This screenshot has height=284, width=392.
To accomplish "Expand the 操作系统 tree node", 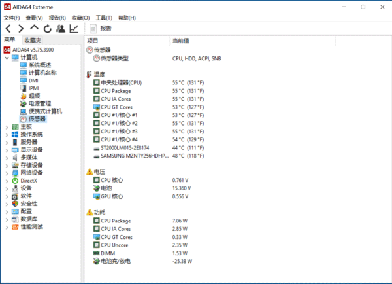I will (7, 135).
